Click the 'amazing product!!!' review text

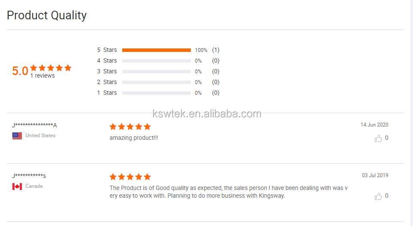134,138
